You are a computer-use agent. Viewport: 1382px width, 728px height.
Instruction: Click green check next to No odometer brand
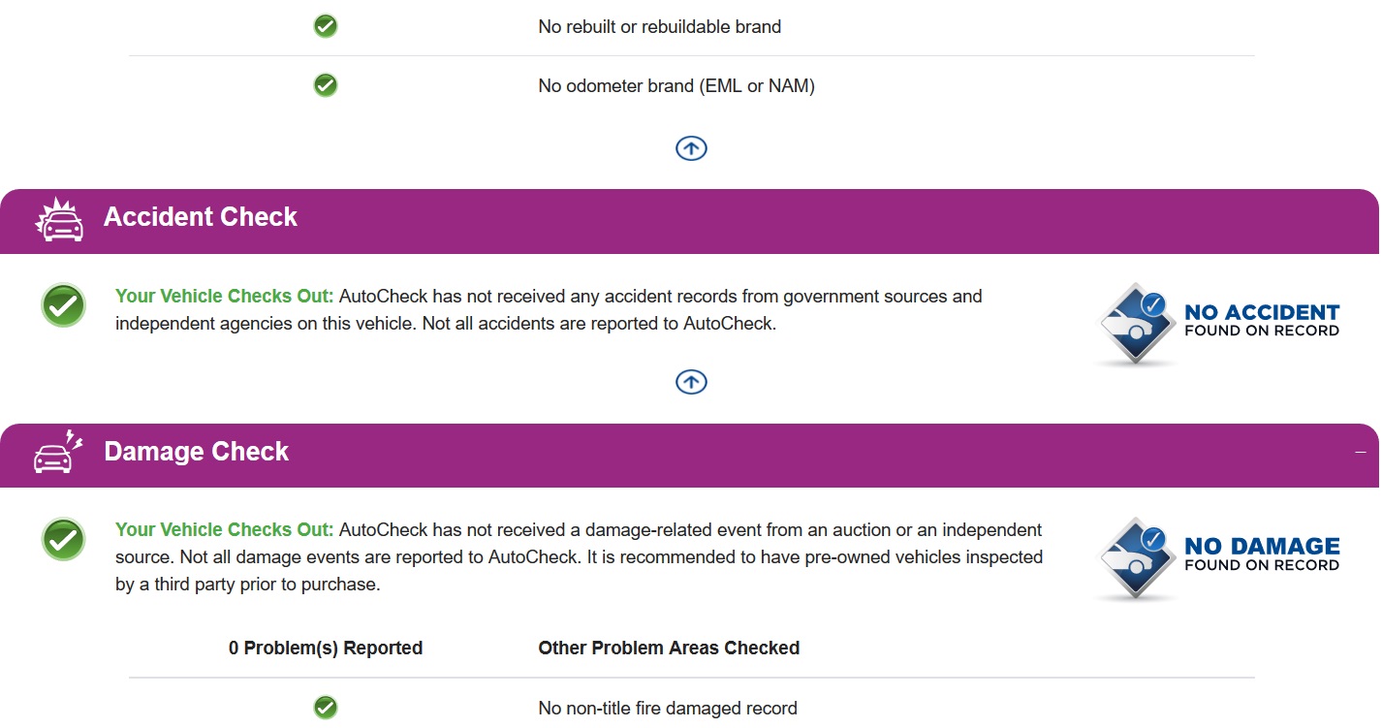[x=326, y=85]
